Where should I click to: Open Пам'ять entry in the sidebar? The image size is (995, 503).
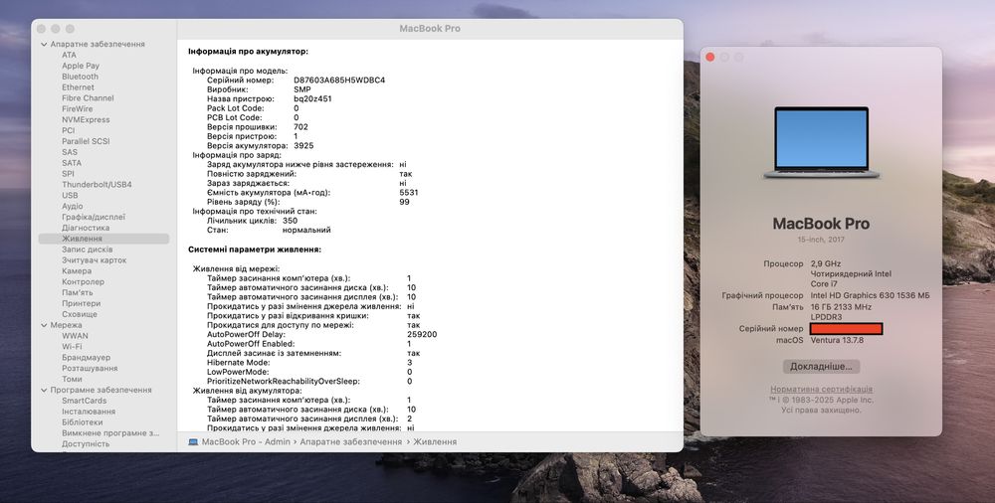[78, 293]
